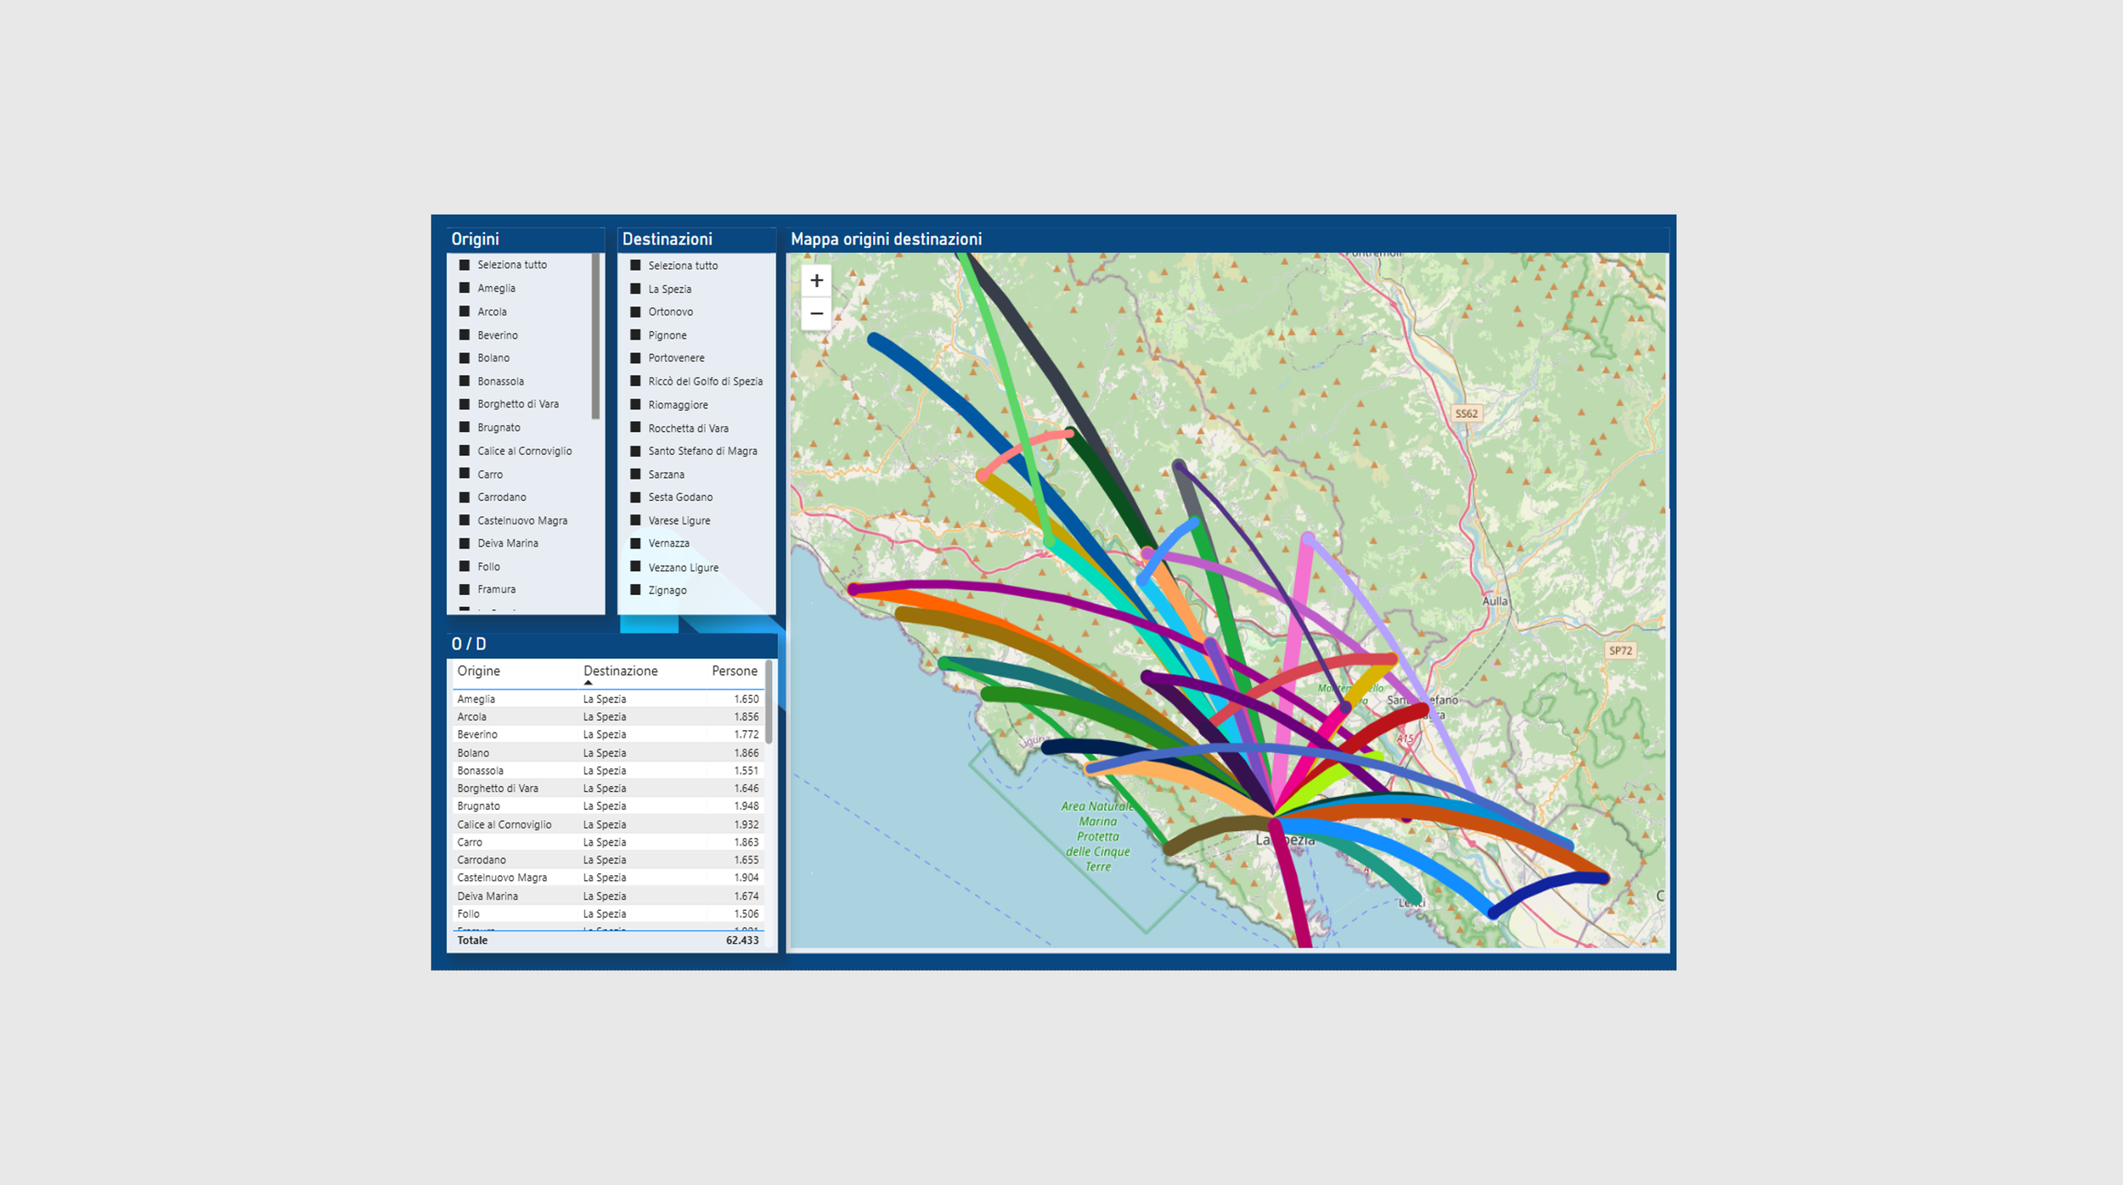Screen dimensions: 2123x1185
Task: Click the sort arrow under Destinazione header
Action: [588, 682]
